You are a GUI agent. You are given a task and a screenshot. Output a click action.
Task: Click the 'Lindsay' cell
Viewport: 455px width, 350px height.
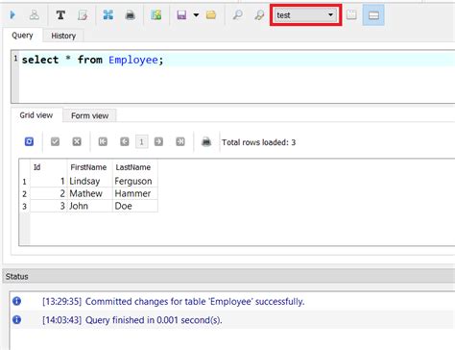tap(89, 181)
